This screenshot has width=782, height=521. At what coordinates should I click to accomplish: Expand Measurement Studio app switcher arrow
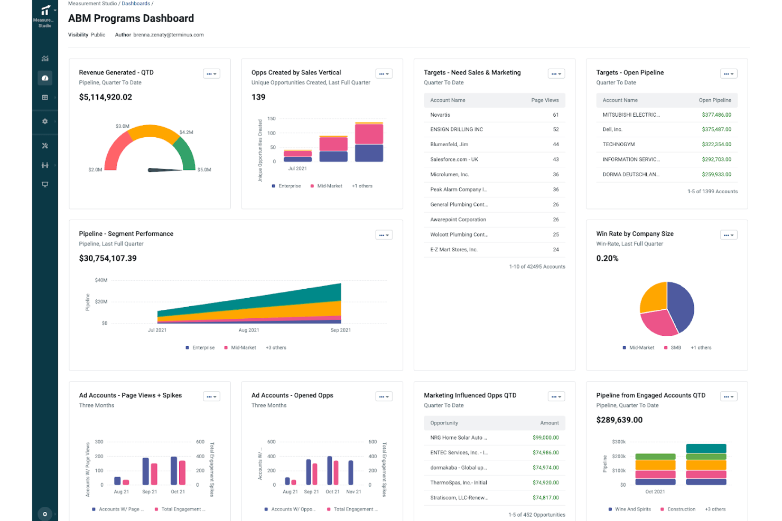click(x=55, y=10)
